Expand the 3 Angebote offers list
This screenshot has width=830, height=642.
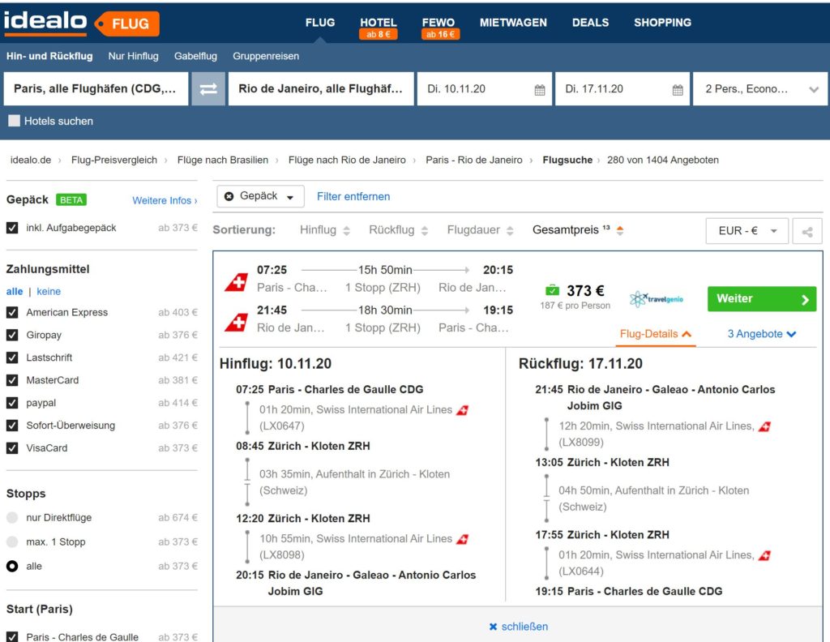click(x=762, y=334)
